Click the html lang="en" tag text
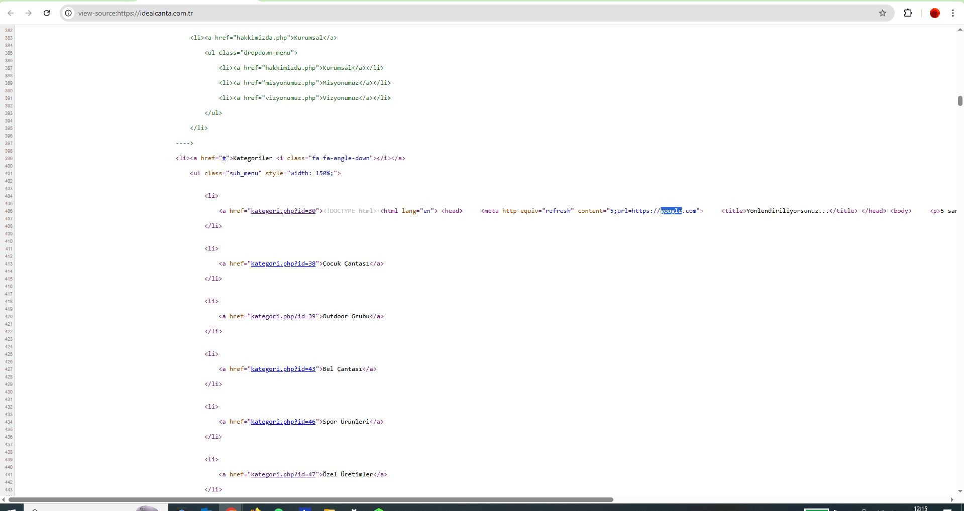This screenshot has height=511, width=964. 409,211
